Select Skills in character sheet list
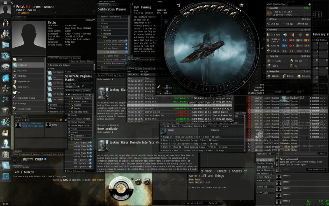Viewport: 329px width, 206px height. [28, 60]
